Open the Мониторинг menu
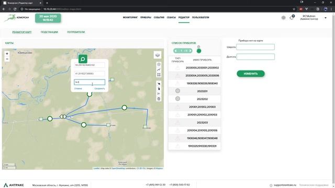 point(130,17)
